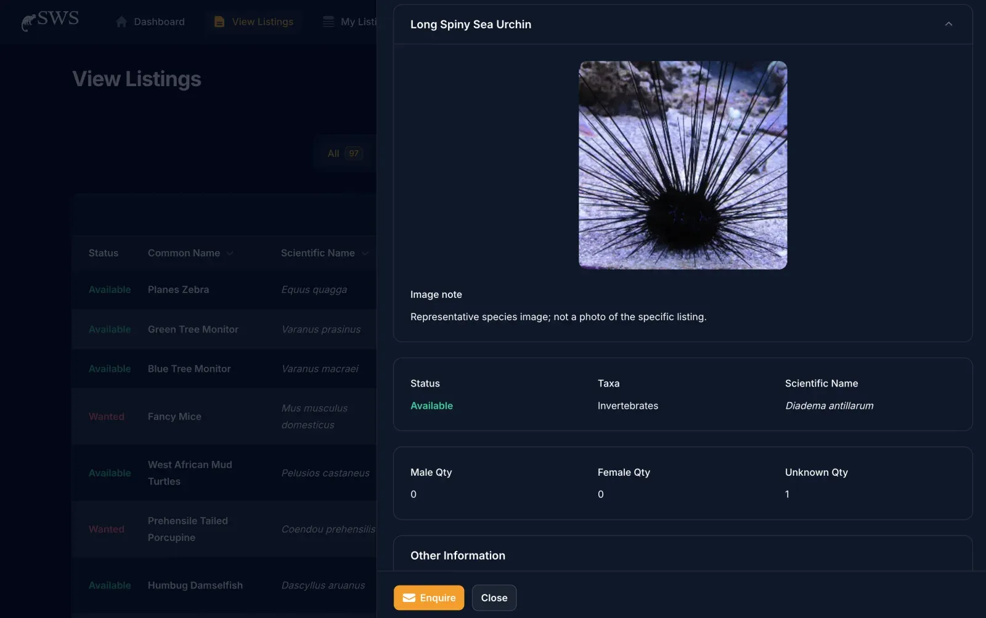Click the Diadema antillarum scientific name
The width and height of the screenshot is (986, 618).
(x=829, y=406)
